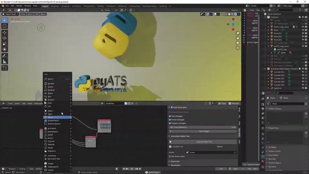The width and height of the screenshot is (309, 174).
Task: Open the highlighted Spline submenu
Action: [57, 117]
